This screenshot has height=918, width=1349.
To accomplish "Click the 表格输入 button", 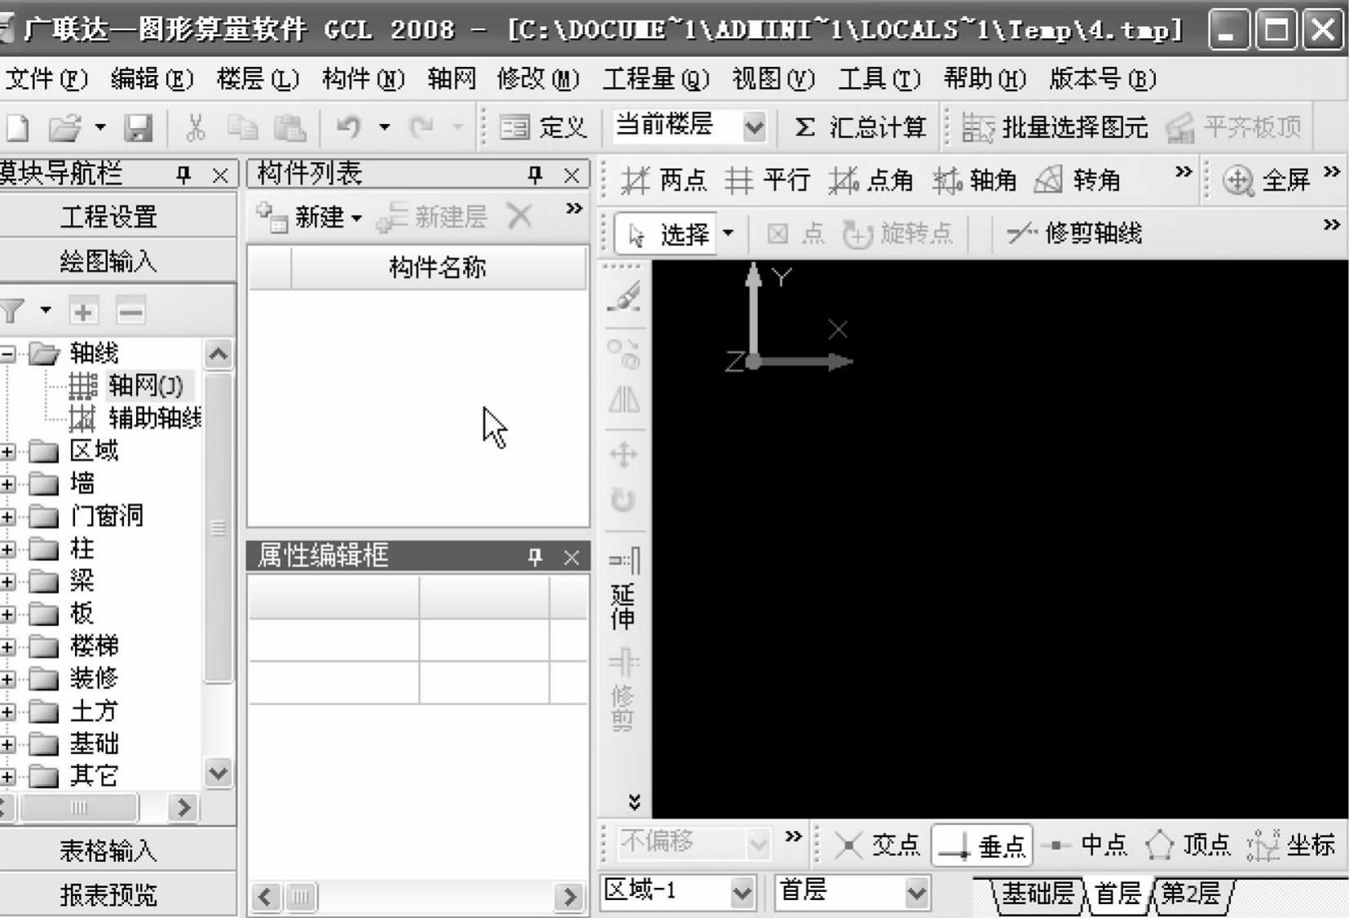I will click(109, 851).
